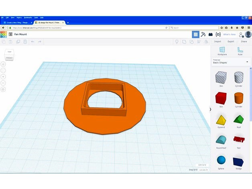Click the Undo arrow icon
The width and height of the screenshot is (252, 189).
click(33, 41)
